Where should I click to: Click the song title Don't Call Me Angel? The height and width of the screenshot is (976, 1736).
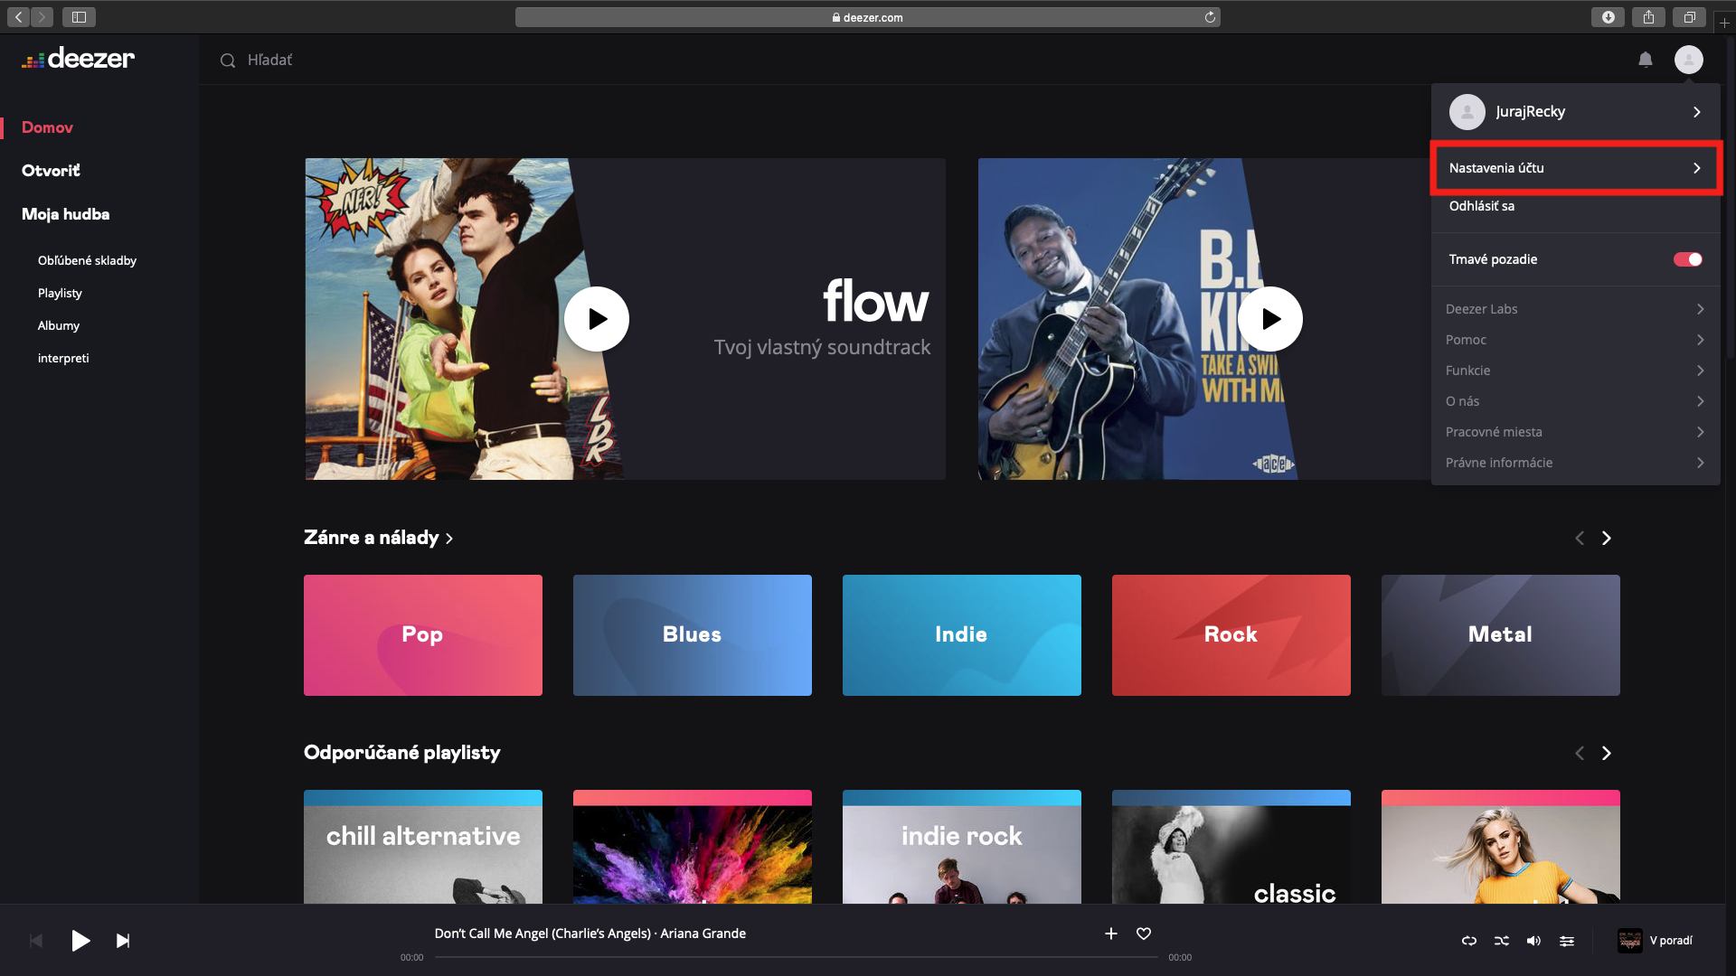(542, 934)
